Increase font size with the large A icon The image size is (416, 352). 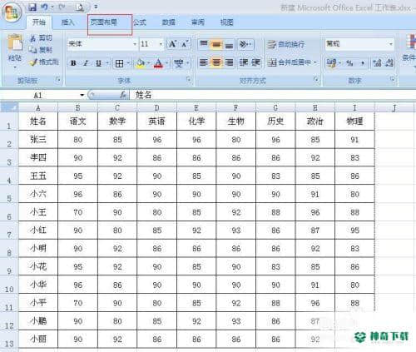pos(172,44)
